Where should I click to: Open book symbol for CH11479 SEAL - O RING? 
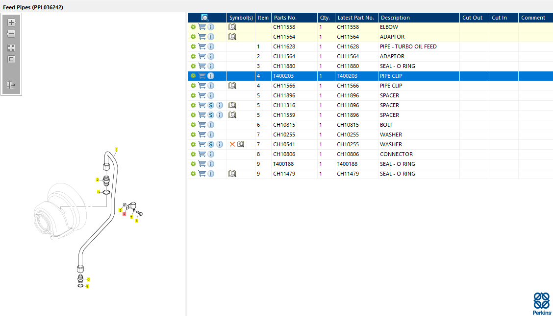tap(232, 174)
